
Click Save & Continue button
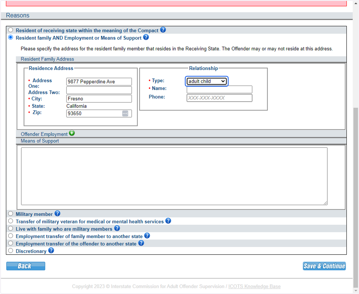(324, 266)
